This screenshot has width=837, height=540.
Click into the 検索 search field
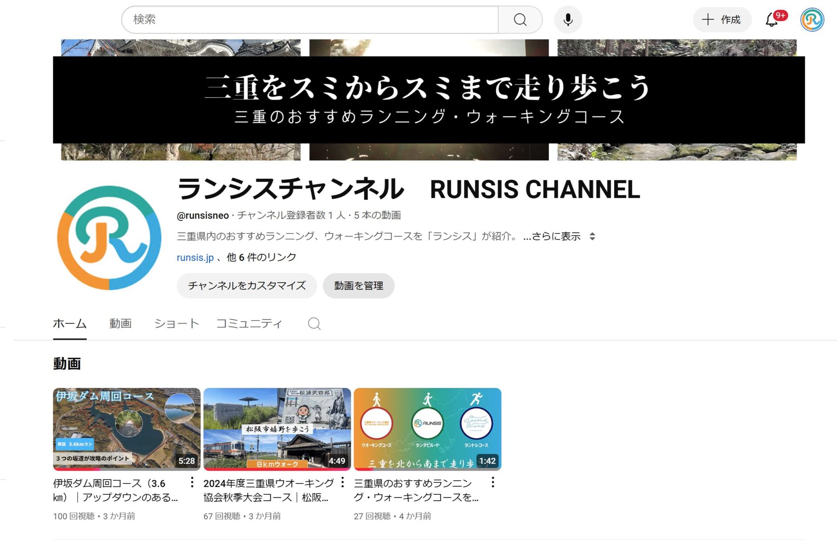pos(310,20)
